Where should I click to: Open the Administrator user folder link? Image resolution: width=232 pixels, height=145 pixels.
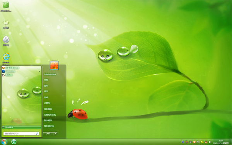click(x=50, y=74)
